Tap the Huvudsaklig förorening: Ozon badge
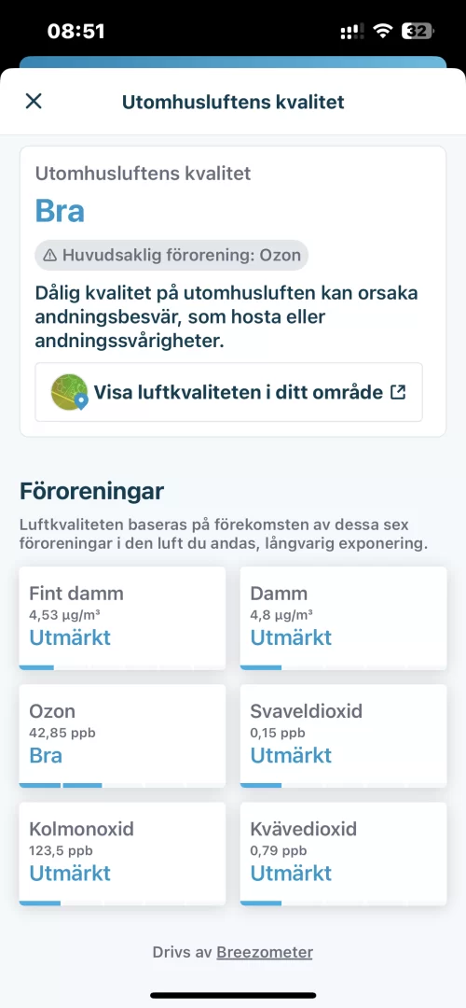 (x=171, y=255)
